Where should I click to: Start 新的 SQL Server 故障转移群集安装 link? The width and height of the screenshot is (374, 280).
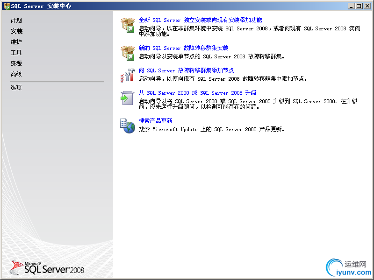pyautogui.click(x=183, y=48)
